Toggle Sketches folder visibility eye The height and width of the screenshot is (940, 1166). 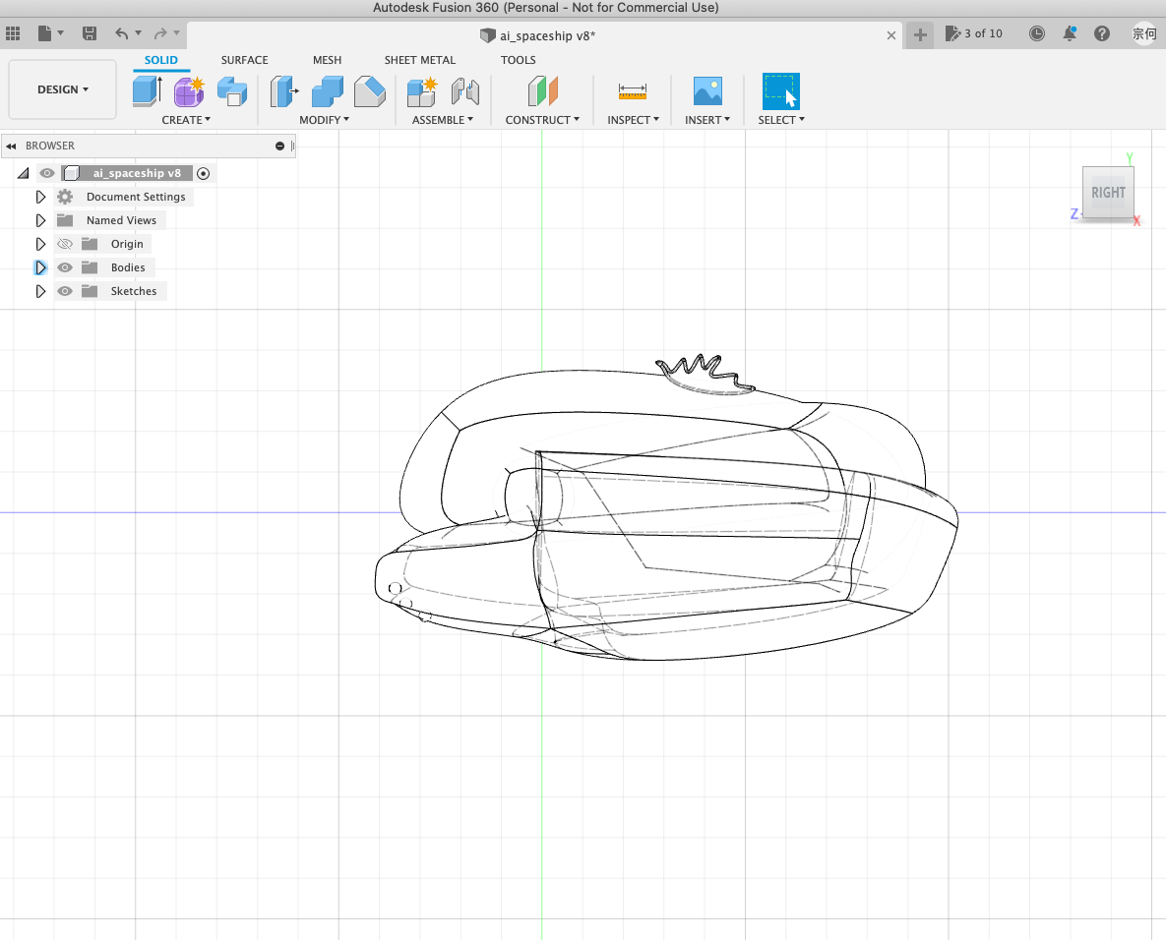coord(65,291)
